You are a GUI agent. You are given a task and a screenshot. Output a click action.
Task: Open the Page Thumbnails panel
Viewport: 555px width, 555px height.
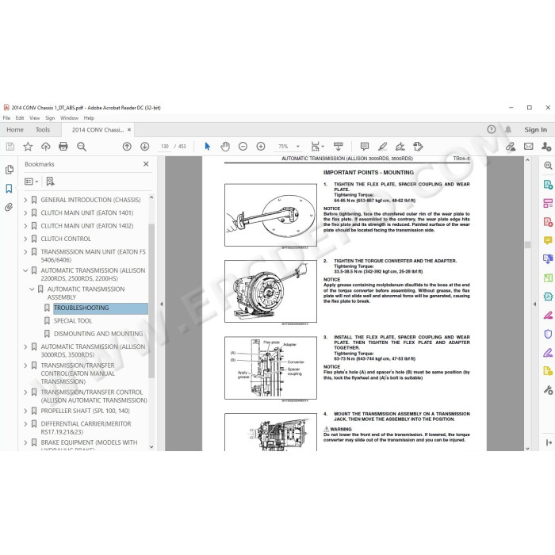pos(10,170)
